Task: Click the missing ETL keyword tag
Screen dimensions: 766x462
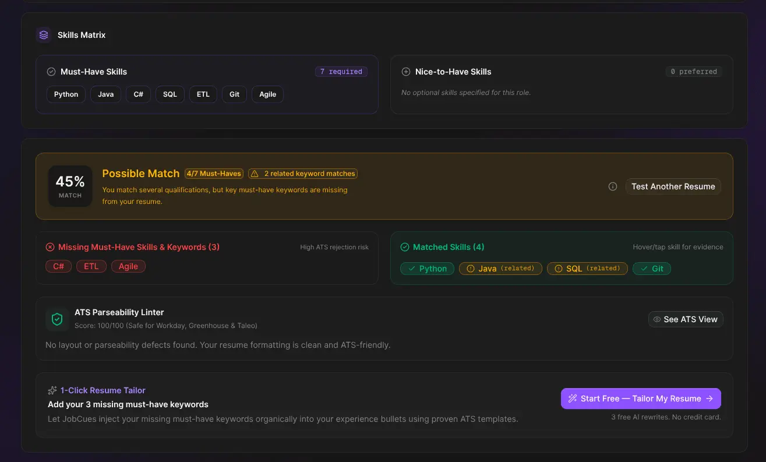Action: click(x=91, y=266)
